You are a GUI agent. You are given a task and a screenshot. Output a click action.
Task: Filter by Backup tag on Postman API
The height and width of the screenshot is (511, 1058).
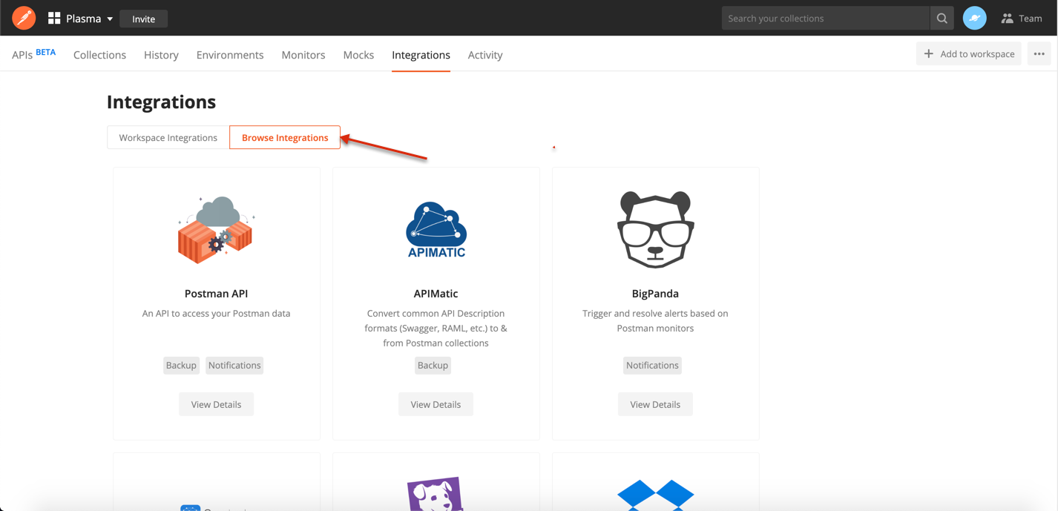click(x=181, y=365)
